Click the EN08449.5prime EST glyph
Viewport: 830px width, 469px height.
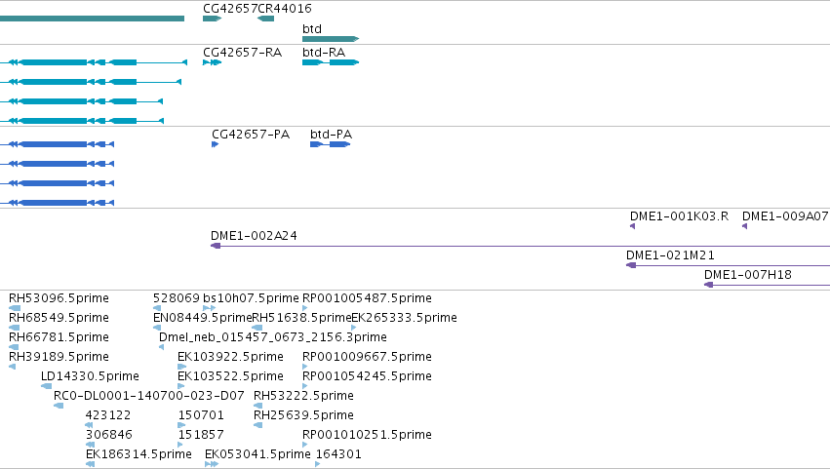pyautogui.click(x=157, y=328)
